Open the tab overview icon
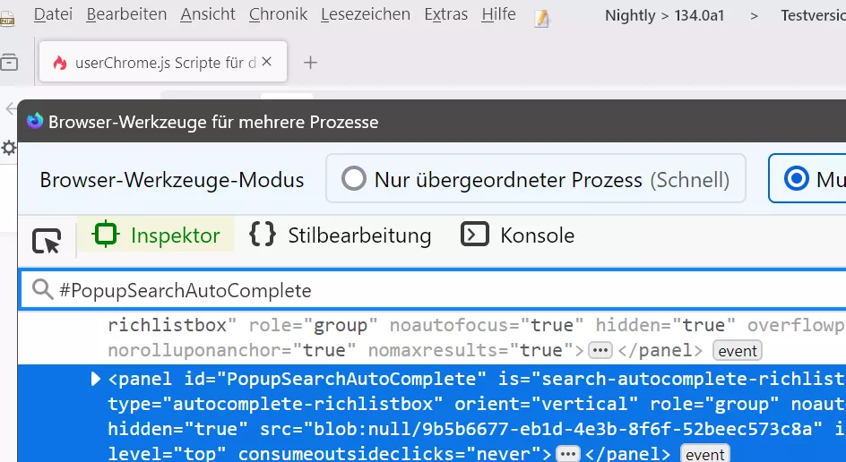This screenshot has width=846, height=462. [x=9, y=63]
